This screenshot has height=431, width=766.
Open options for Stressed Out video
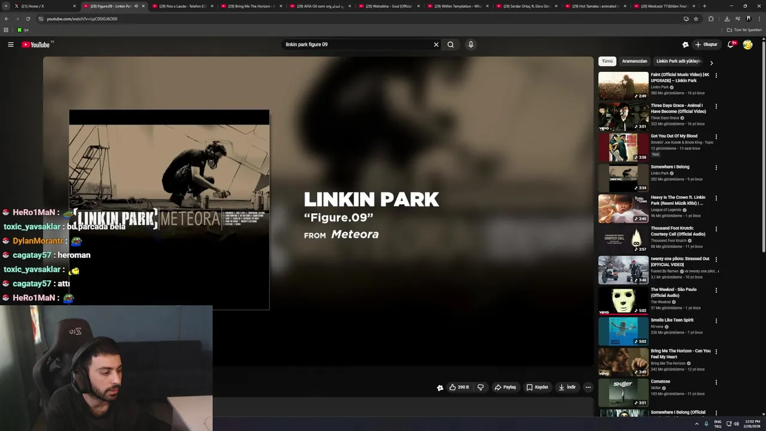[716, 259]
